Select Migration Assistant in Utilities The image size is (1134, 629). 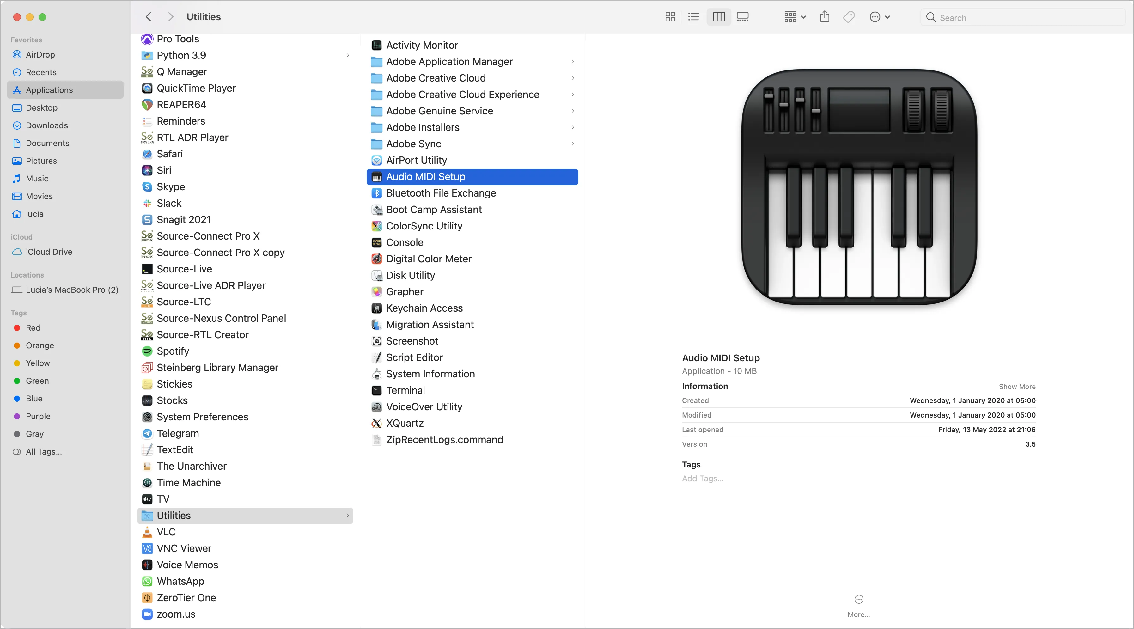tap(472, 325)
